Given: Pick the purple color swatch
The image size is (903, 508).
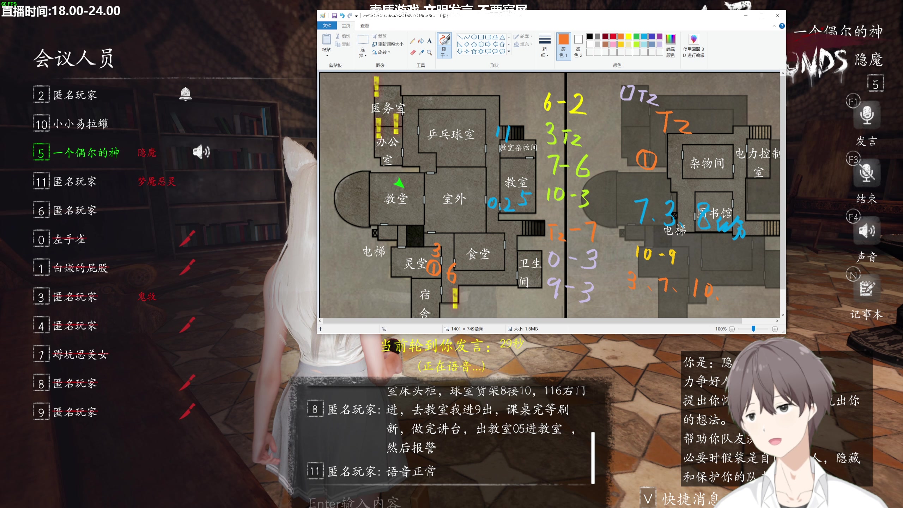Looking at the screenshot, I should tap(660, 36).
